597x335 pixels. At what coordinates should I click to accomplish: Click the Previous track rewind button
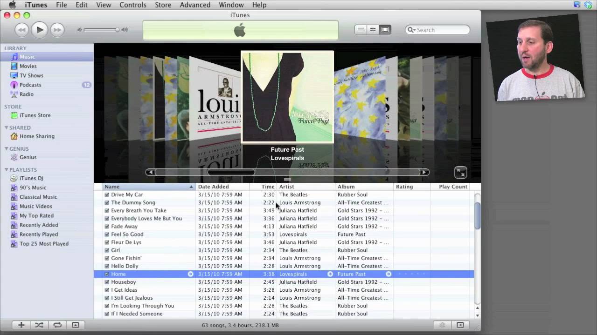21,30
